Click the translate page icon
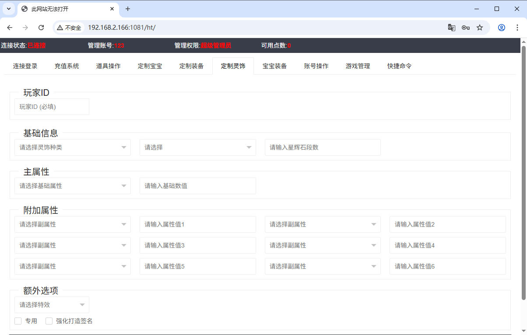This screenshot has height=335, width=527. point(451,28)
